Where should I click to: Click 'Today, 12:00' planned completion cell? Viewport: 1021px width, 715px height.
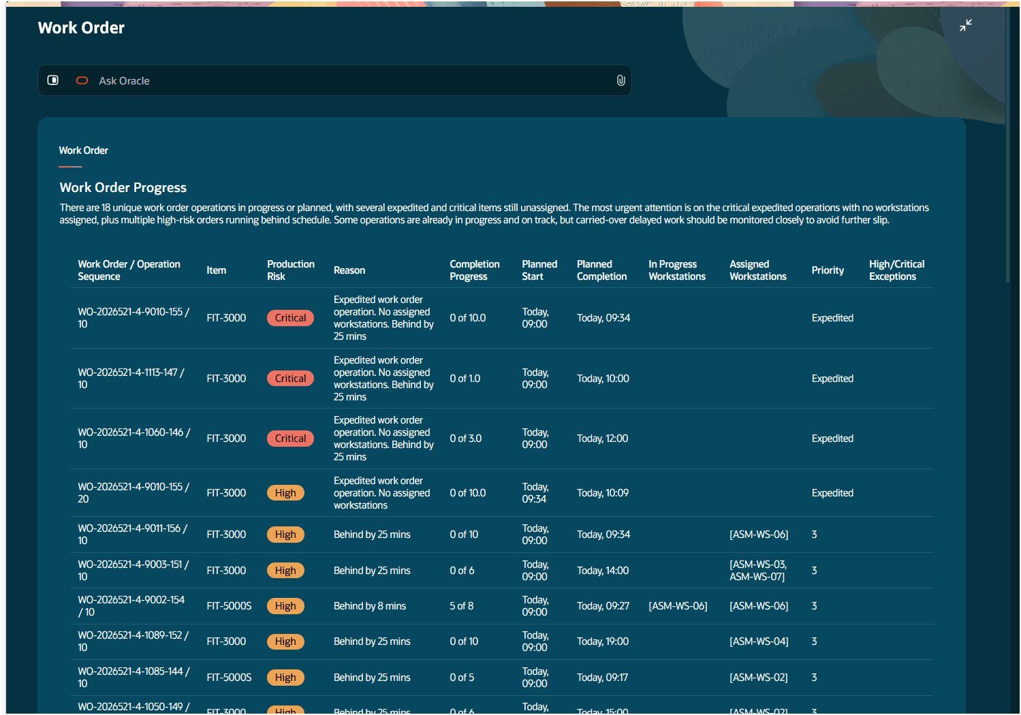click(x=602, y=439)
